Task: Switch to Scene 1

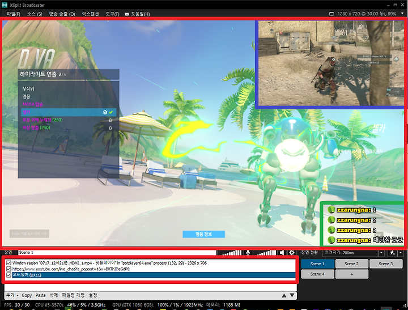Action: 317,264
